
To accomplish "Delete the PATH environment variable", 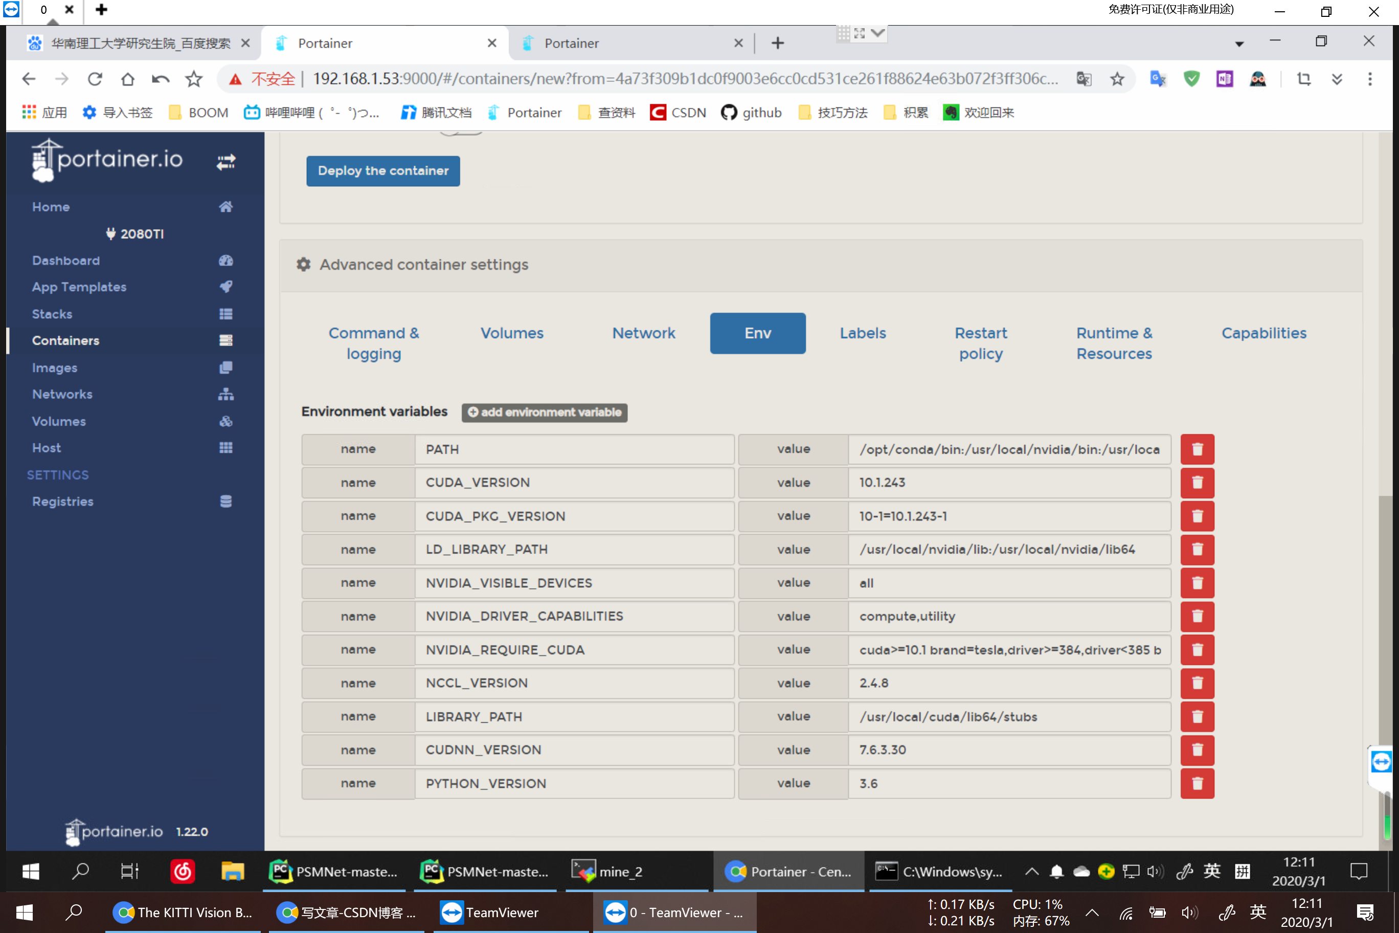I will pos(1198,449).
